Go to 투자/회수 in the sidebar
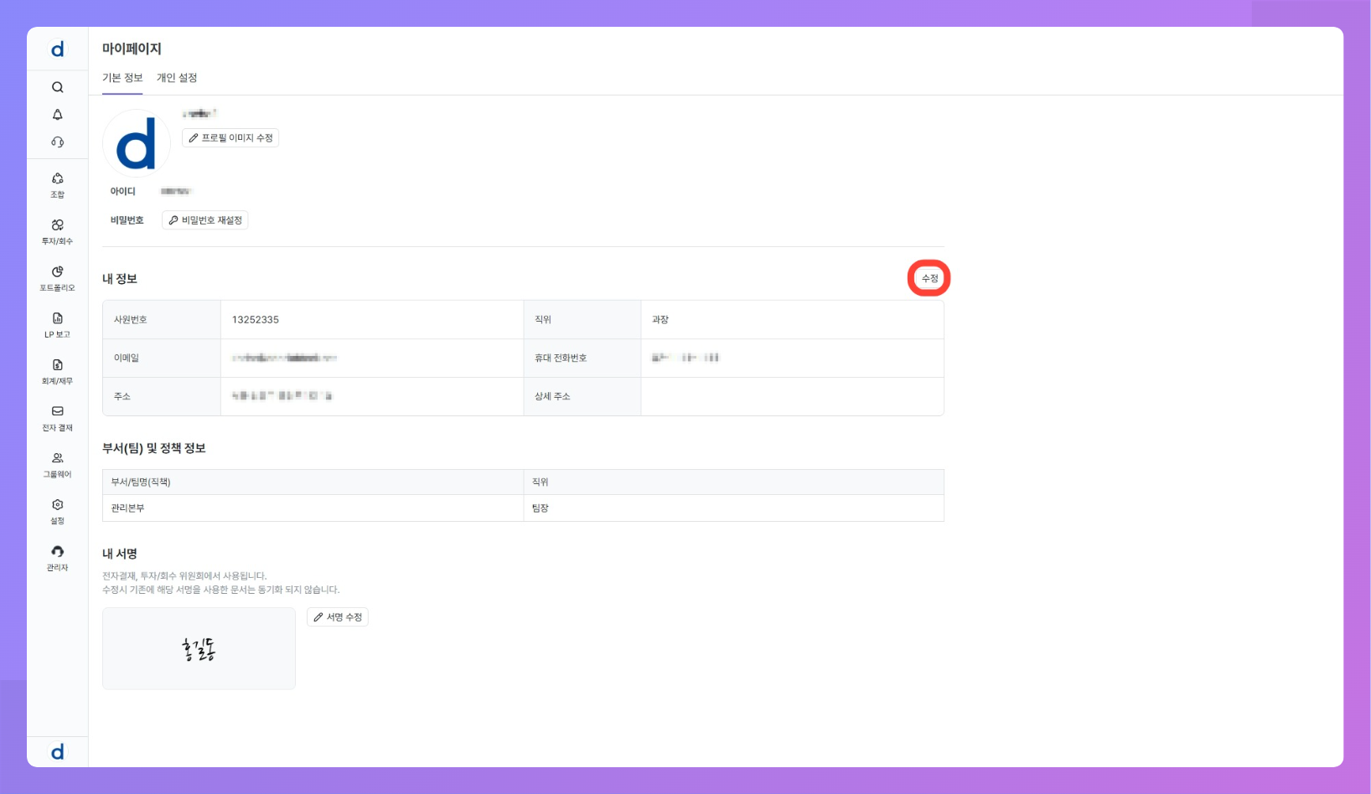Image resolution: width=1371 pixels, height=794 pixels. click(57, 231)
